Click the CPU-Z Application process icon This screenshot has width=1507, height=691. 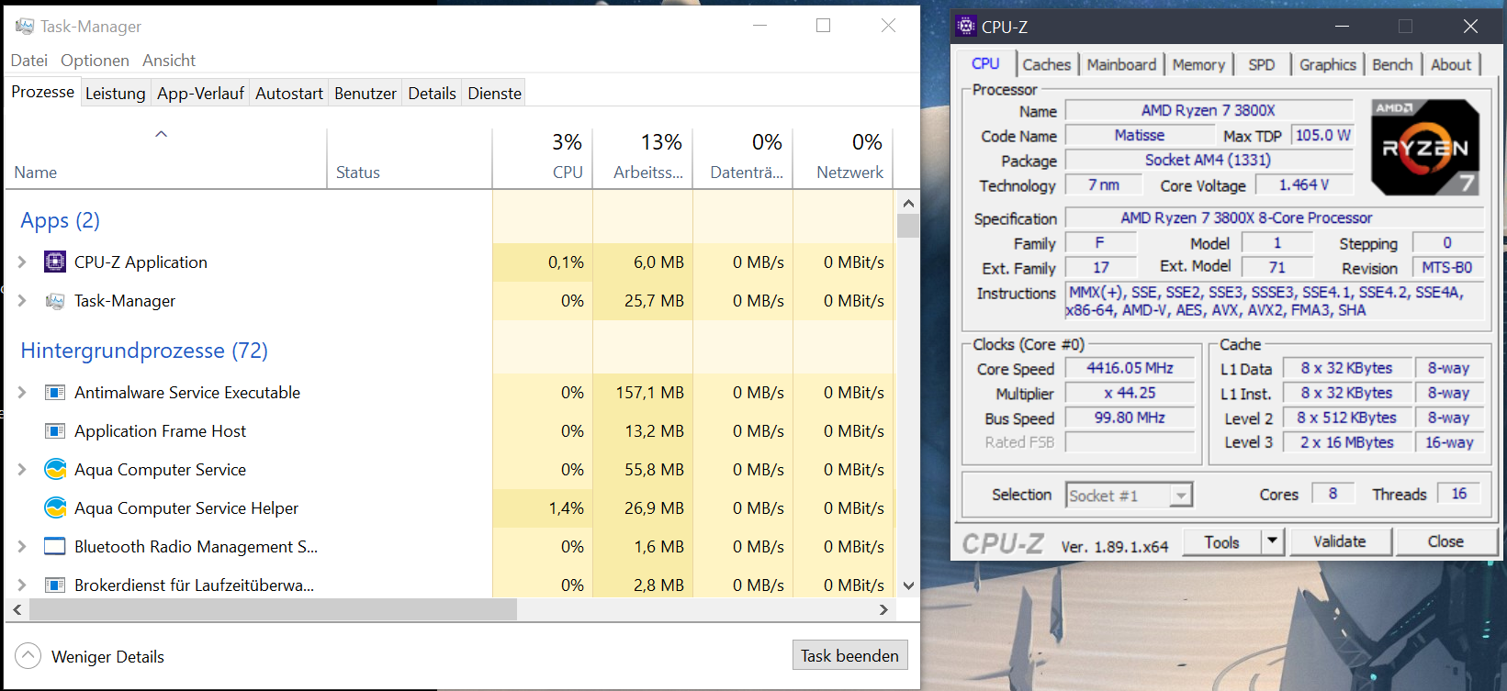pos(55,262)
